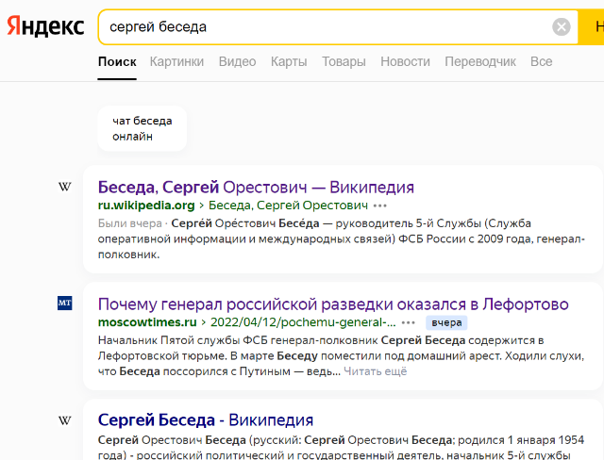
Task: Expand the Все services tab
Action: [541, 61]
